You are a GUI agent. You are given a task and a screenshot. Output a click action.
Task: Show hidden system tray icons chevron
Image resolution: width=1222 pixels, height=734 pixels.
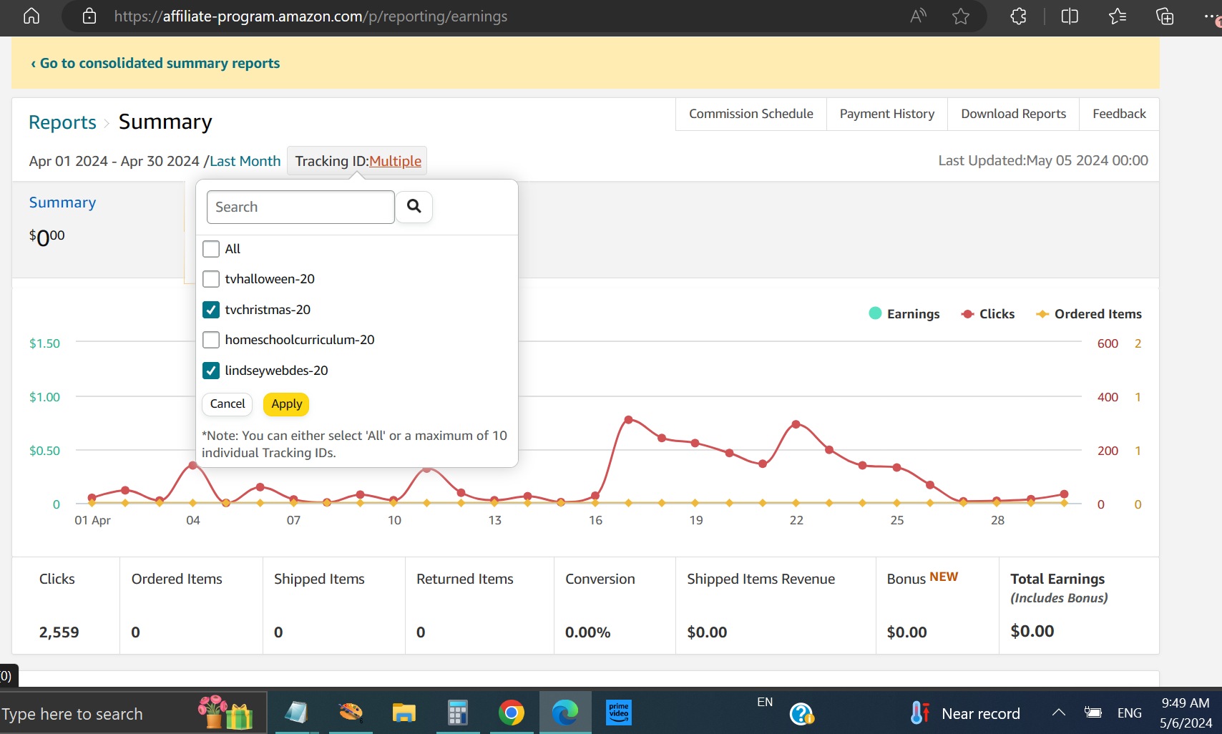click(x=1059, y=713)
